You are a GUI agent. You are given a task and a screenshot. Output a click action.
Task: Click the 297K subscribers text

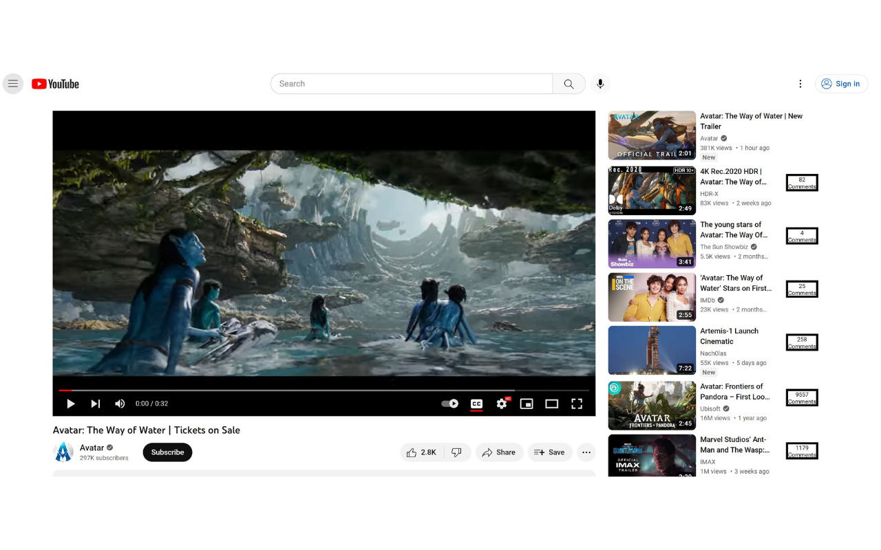click(104, 458)
